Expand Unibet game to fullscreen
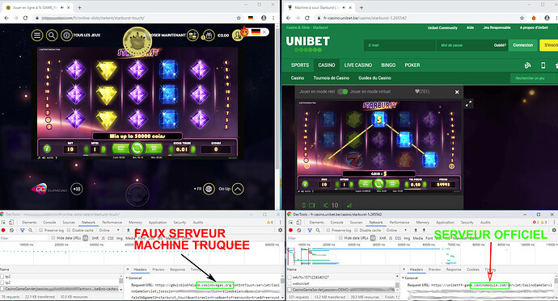This screenshot has width=558, height=301. tap(469, 104)
